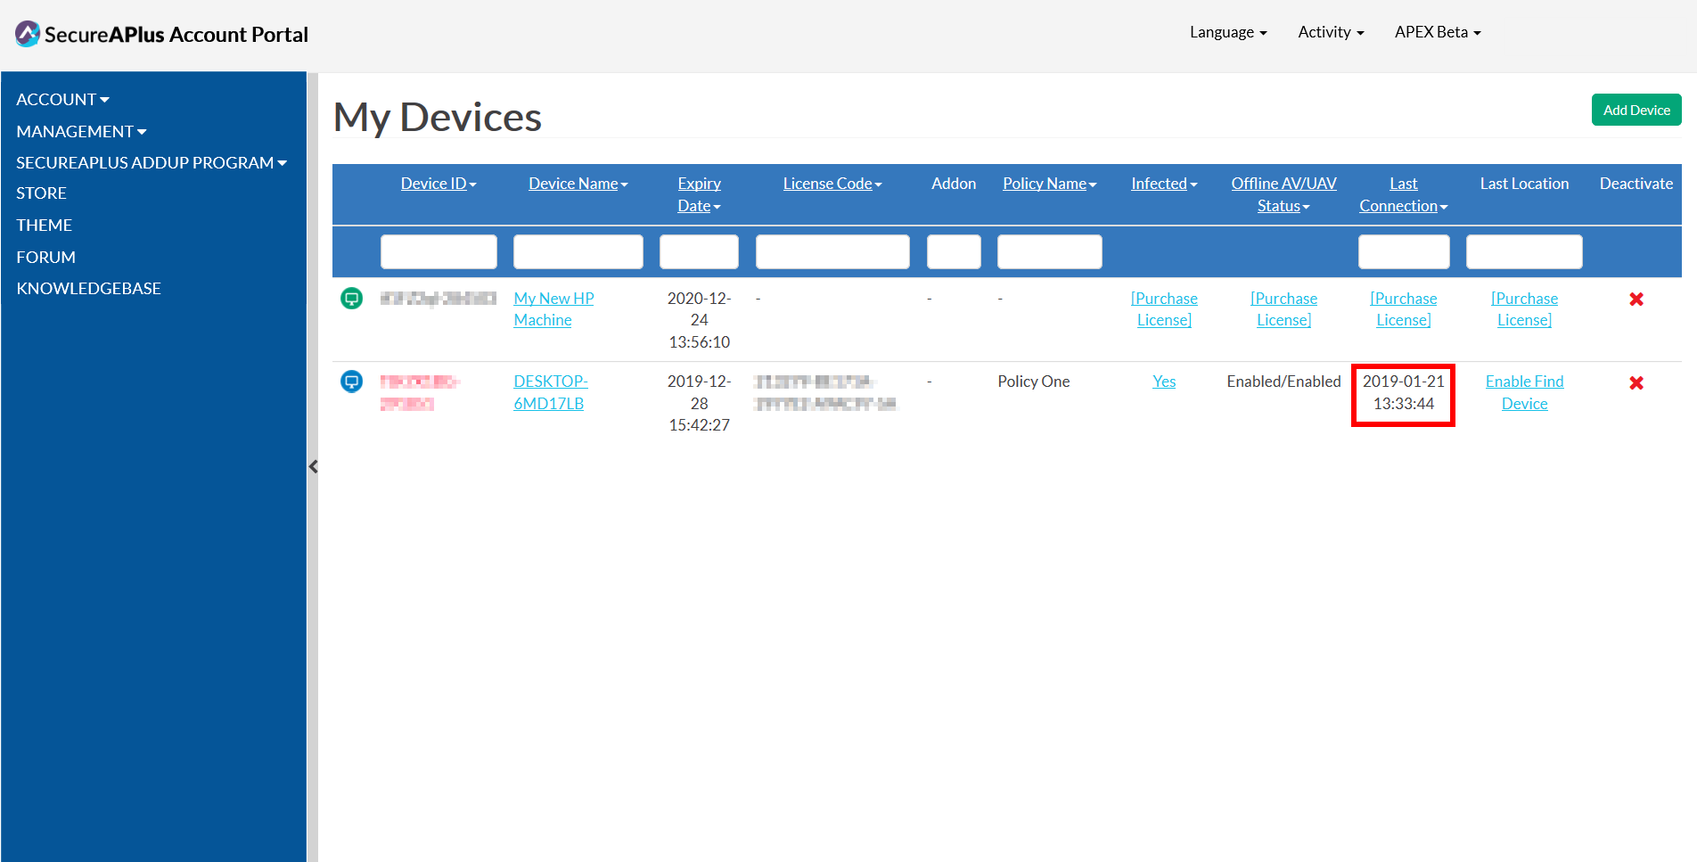
Task: Click the SecureAPlus logo icon
Action: (28, 34)
